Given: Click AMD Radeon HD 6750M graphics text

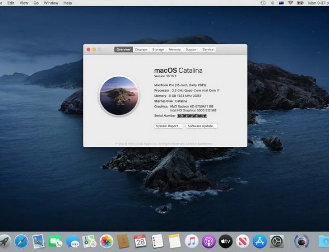Looking at the screenshot, I should point(191,106).
